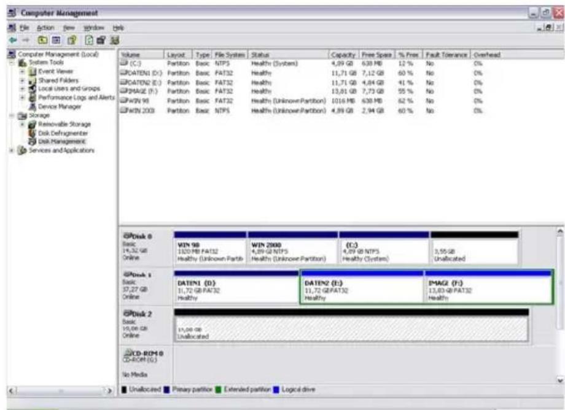Click the Removable Storage tree icon
This screenshot has height=410, width=565.
coord(33,124)
